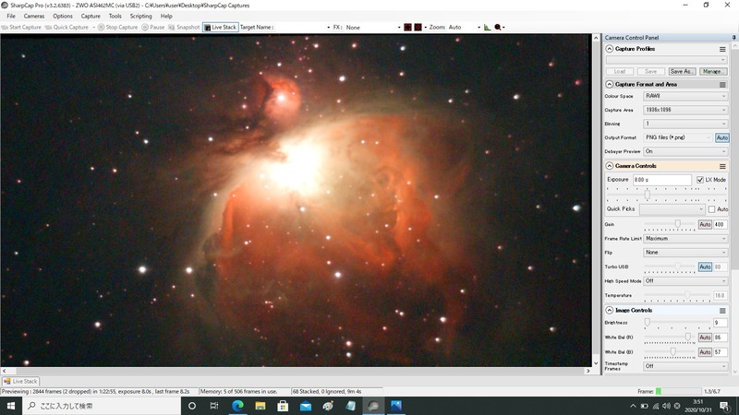Toggle the LX Mode checkbox
Image resolution: width=739 pixels, height=415 pixels.
point(700,180)
